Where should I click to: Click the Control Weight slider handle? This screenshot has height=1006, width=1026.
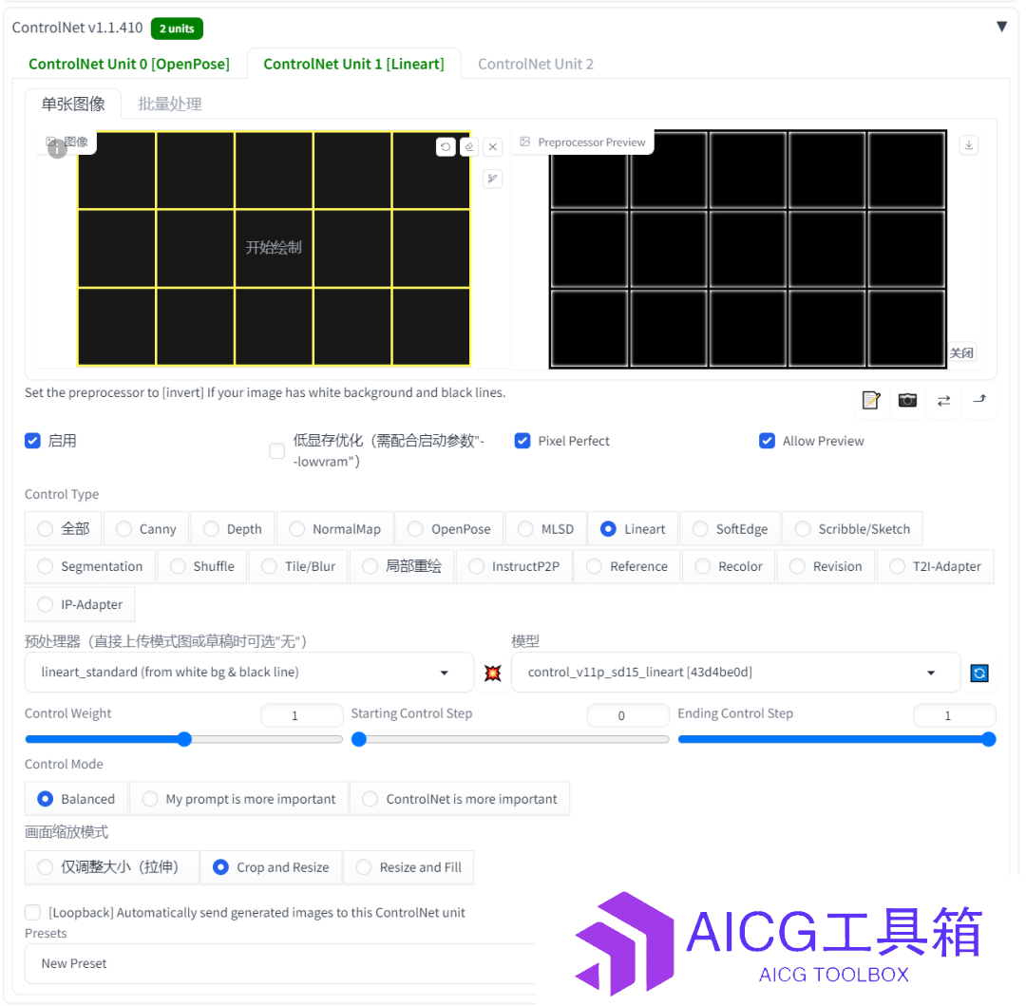(184, 739)
